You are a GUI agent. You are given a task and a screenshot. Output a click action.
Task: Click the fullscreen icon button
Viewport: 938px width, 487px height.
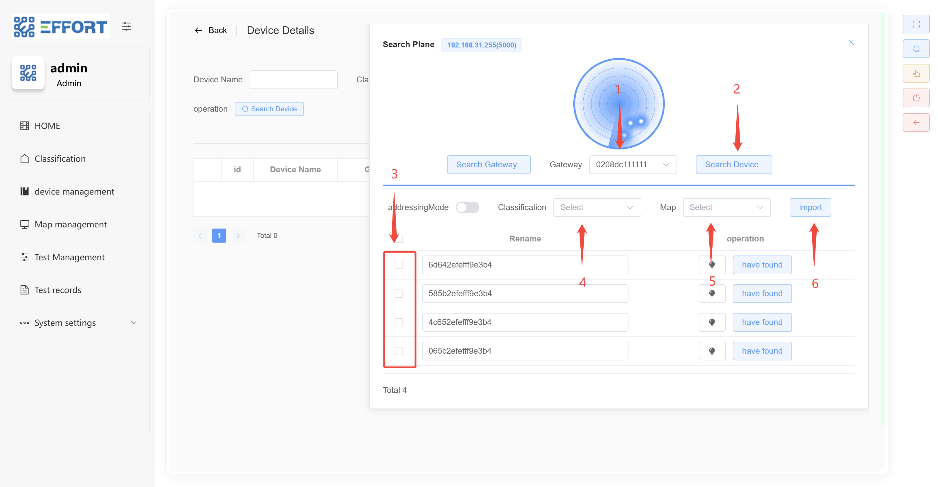click(916, 24)
